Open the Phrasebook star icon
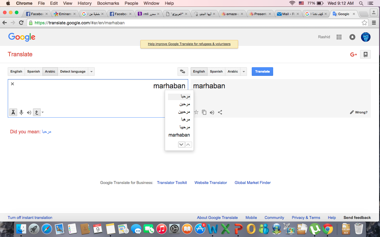 pyautogui.click(x=365, y=54)
